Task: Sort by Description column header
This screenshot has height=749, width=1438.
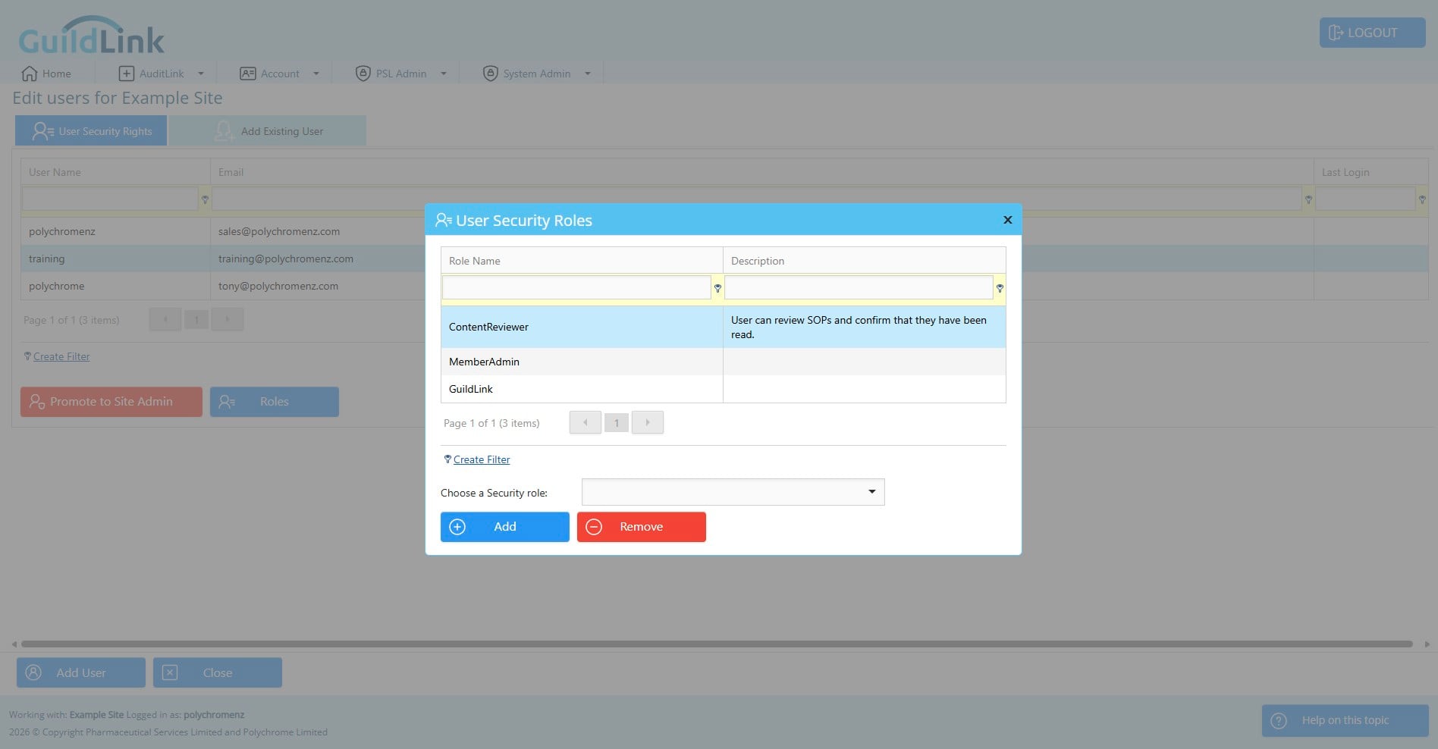Action: (865, 261)
